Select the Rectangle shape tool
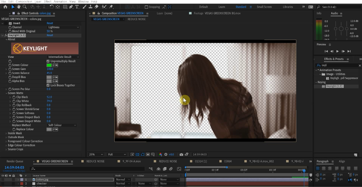 (x=65, y=7)
